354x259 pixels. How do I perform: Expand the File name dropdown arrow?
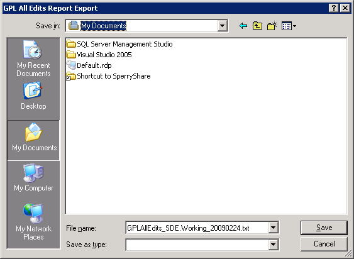273,228
